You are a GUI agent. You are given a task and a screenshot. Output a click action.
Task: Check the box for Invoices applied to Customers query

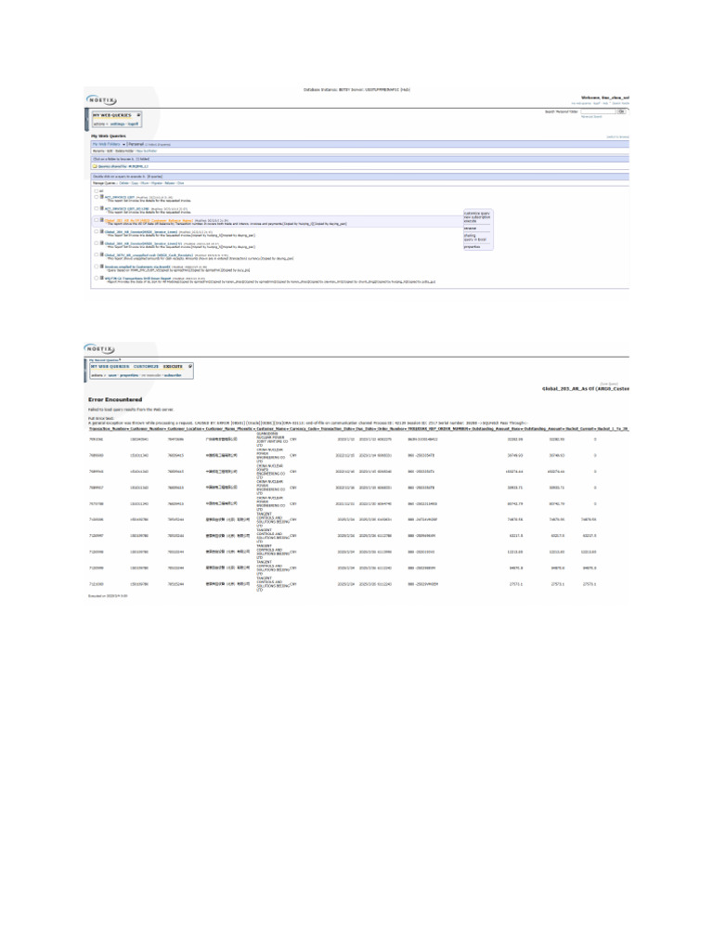(x=96, y=267)
